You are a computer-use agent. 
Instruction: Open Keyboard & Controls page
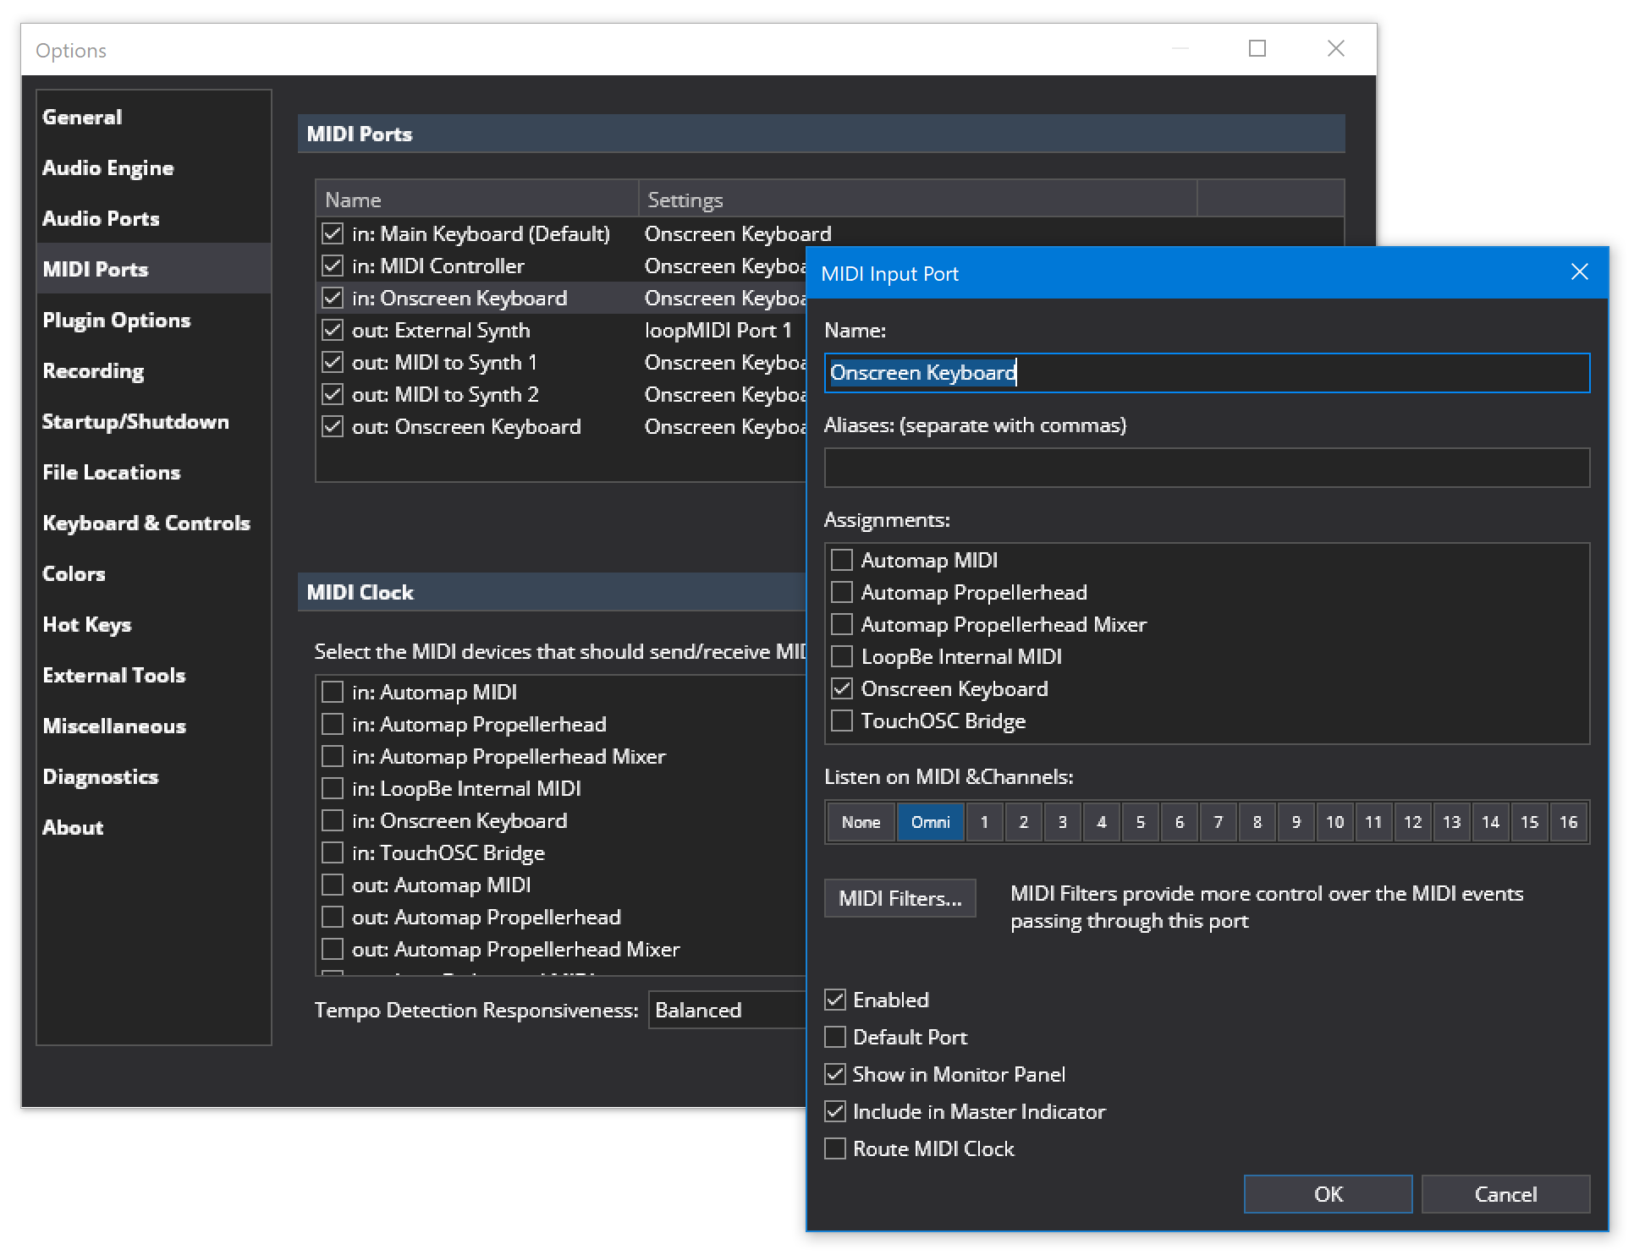pos(154,523)
